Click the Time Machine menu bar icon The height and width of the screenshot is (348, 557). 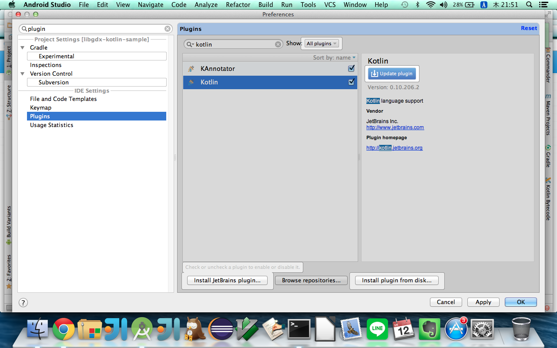pos(405,5)
